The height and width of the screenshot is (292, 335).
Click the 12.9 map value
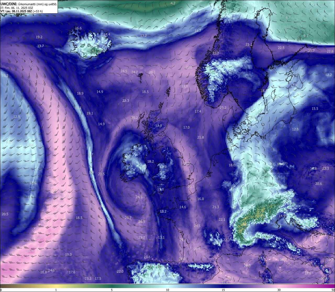pos(16,117)
